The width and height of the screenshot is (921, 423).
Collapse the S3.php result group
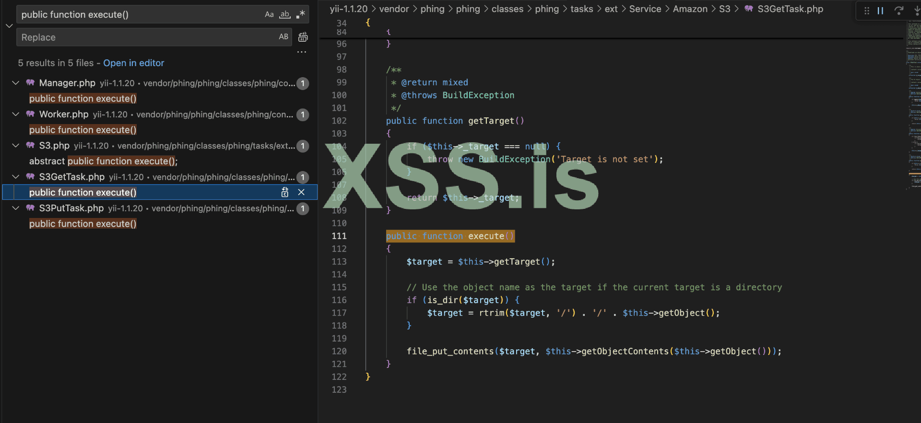coord(16,145)
